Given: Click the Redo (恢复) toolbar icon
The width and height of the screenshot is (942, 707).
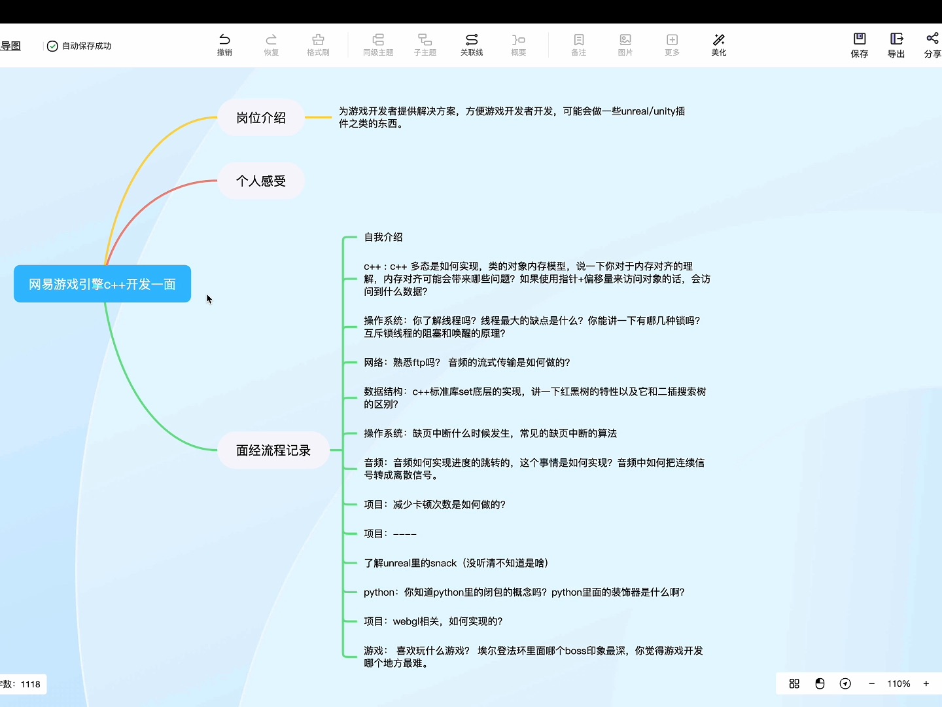Looking at the screenshot, I should pos(271,45).
